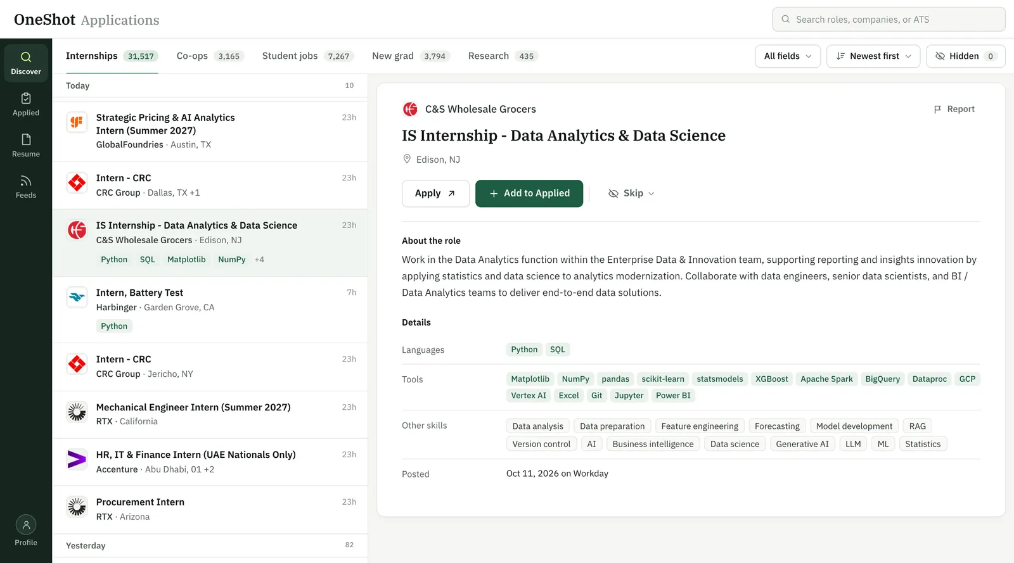Report this job posting
The image size is (1014, 563).
click(954, 109)
